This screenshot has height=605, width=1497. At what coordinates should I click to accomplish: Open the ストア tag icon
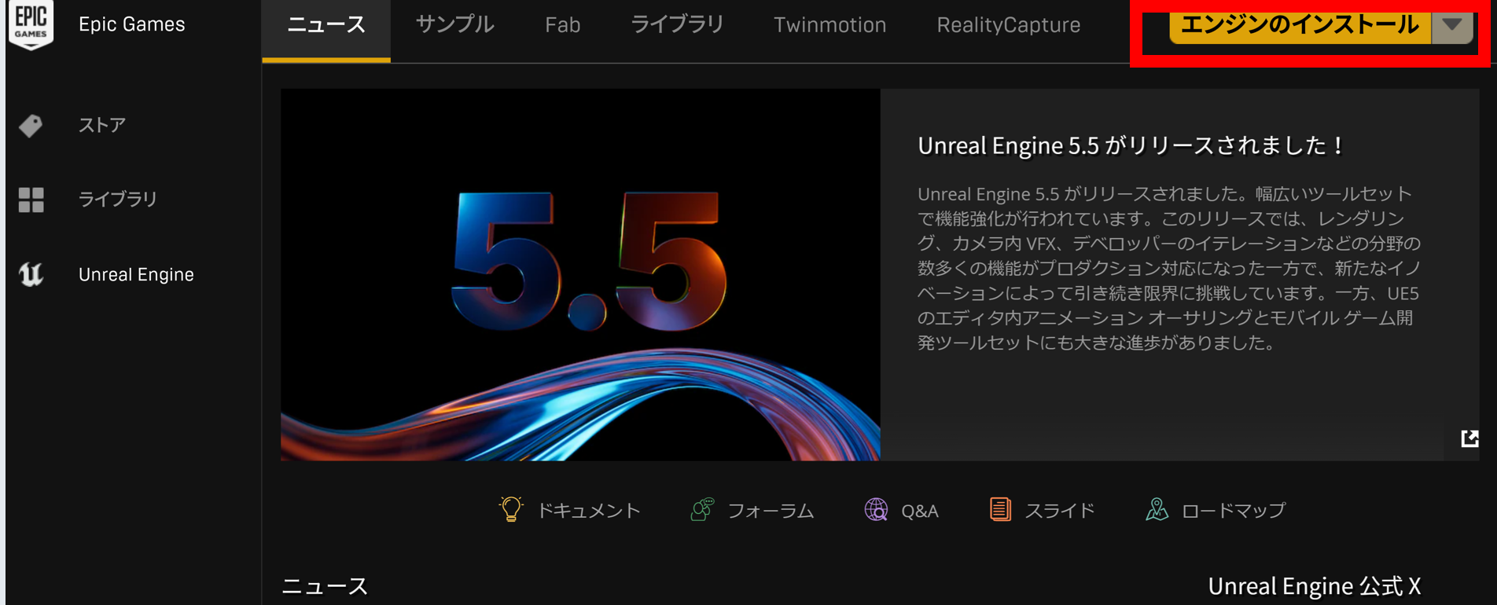point(31,125)
